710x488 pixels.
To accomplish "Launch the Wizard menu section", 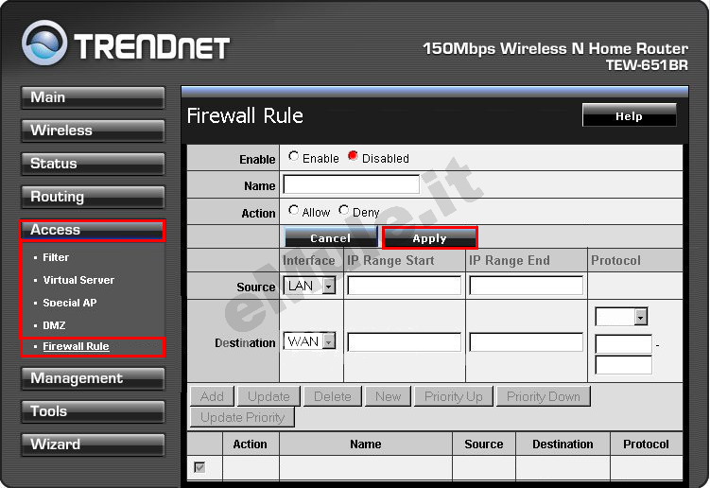I will pyautogui.click(x=93, y=444).
